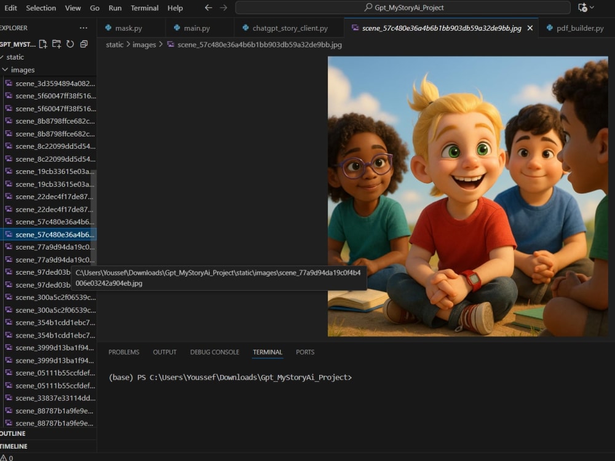Click the EXPLORER panel title

[14, 28]
